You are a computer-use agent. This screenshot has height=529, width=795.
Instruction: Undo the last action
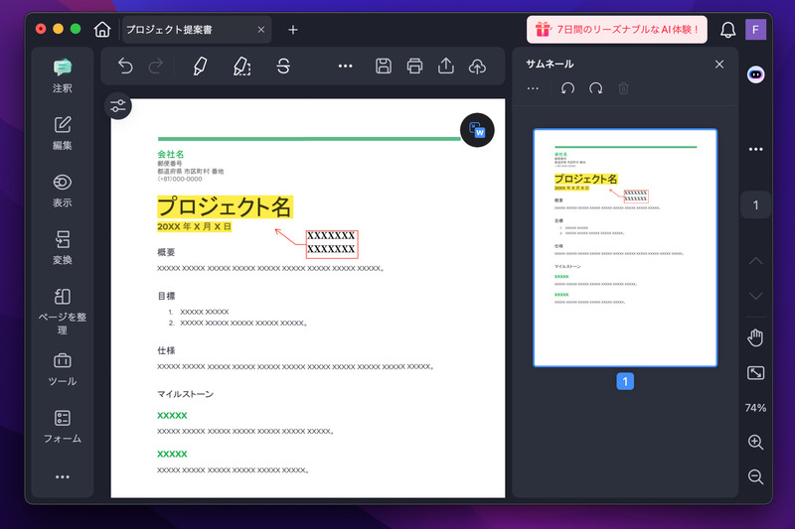point(125,66)
